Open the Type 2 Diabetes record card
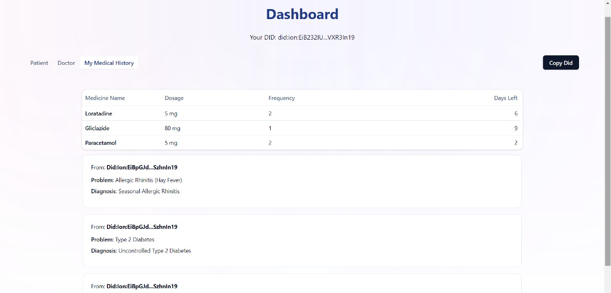Screen dimensions: 611x293 pos(302,240)
